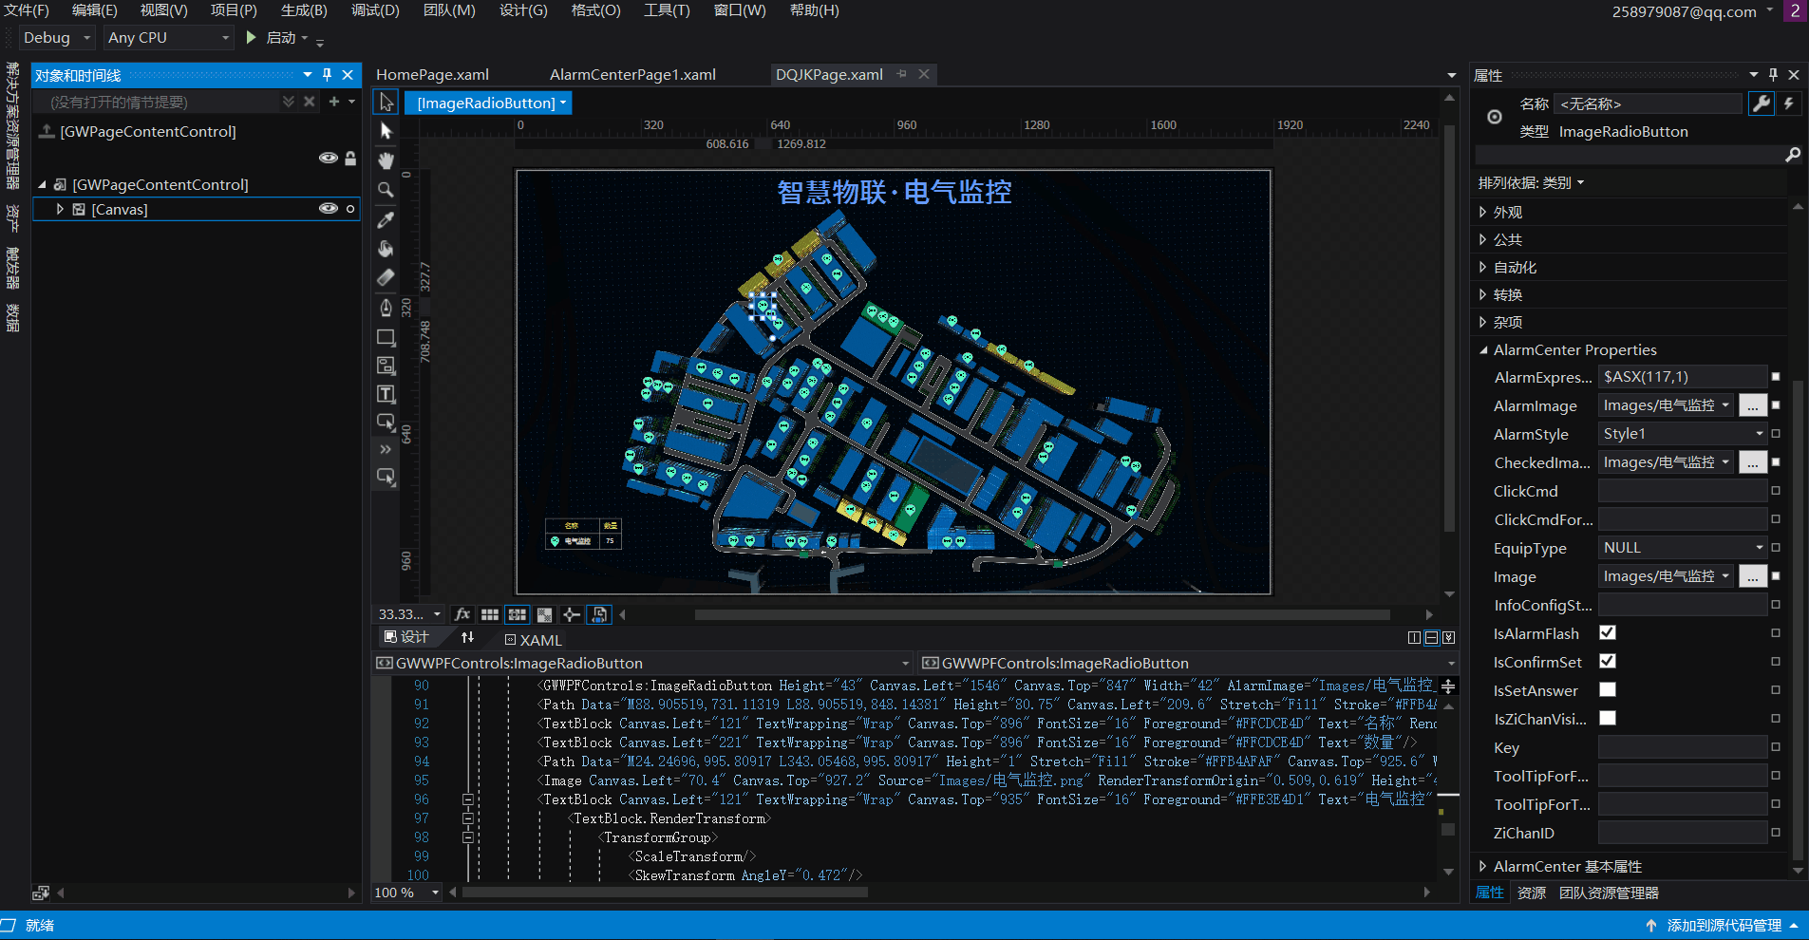This screenshot has height=940, width=1809.
Task: Click the events lightning bolt icon
Action: 1789,103
